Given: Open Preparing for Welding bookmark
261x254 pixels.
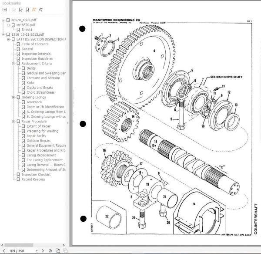Looking at the screenshot, I should tap(43, 131).
